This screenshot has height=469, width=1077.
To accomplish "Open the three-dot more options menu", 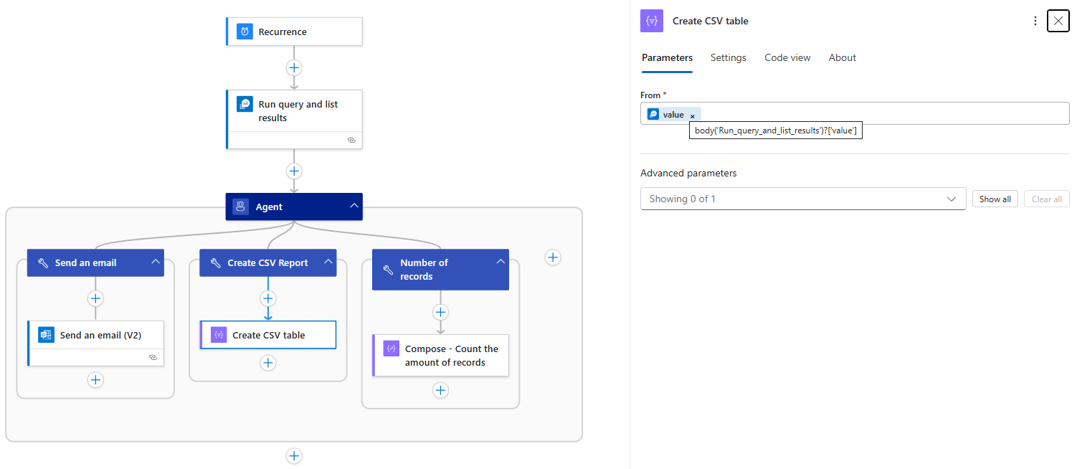I will (x=1035, y=21).
